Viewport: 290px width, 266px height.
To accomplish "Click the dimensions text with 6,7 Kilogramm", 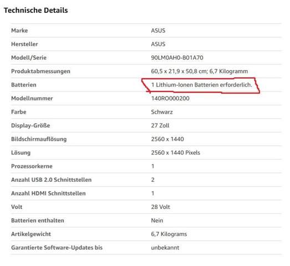I will tap(200, 71).
